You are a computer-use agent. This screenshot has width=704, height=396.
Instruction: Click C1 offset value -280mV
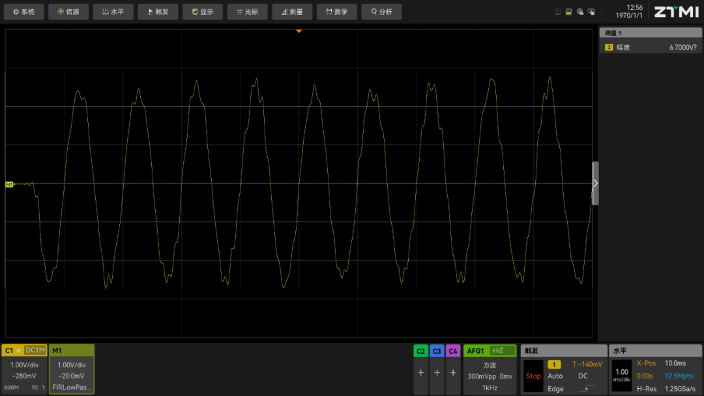pyautogui.click(x=24, y=376)
